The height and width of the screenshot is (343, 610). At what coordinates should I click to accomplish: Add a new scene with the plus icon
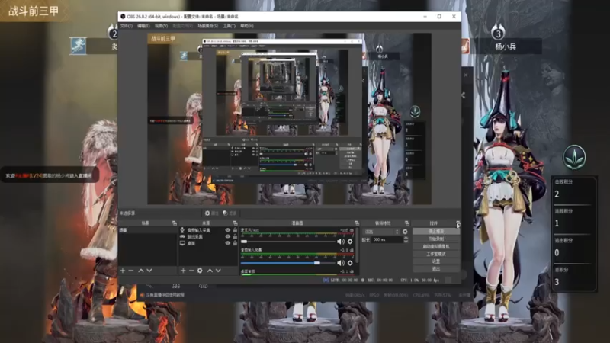123,271
